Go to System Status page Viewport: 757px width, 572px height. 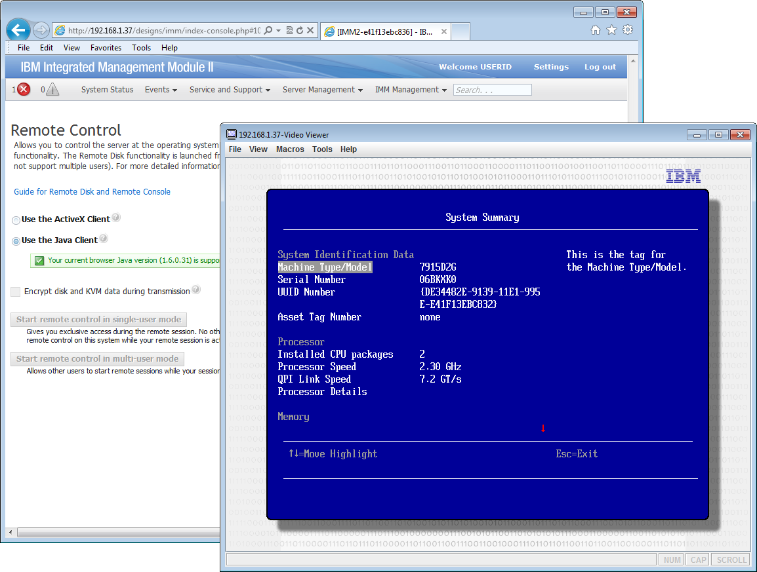click(x=107, y=90)
